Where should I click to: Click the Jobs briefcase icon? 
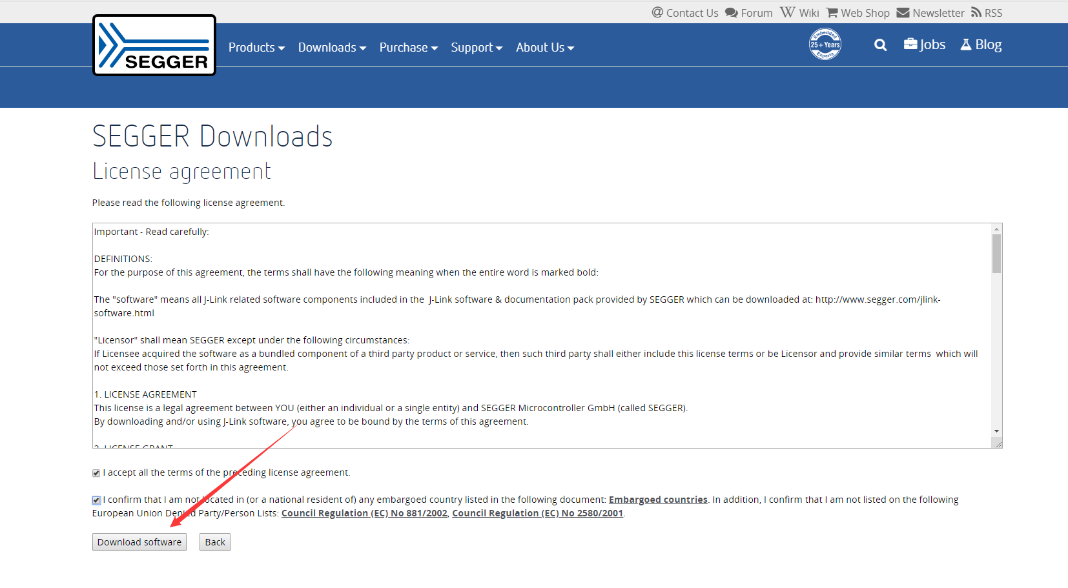pos(910,44)
